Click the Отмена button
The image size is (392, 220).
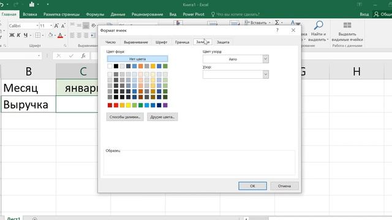[x=284, y=186]
